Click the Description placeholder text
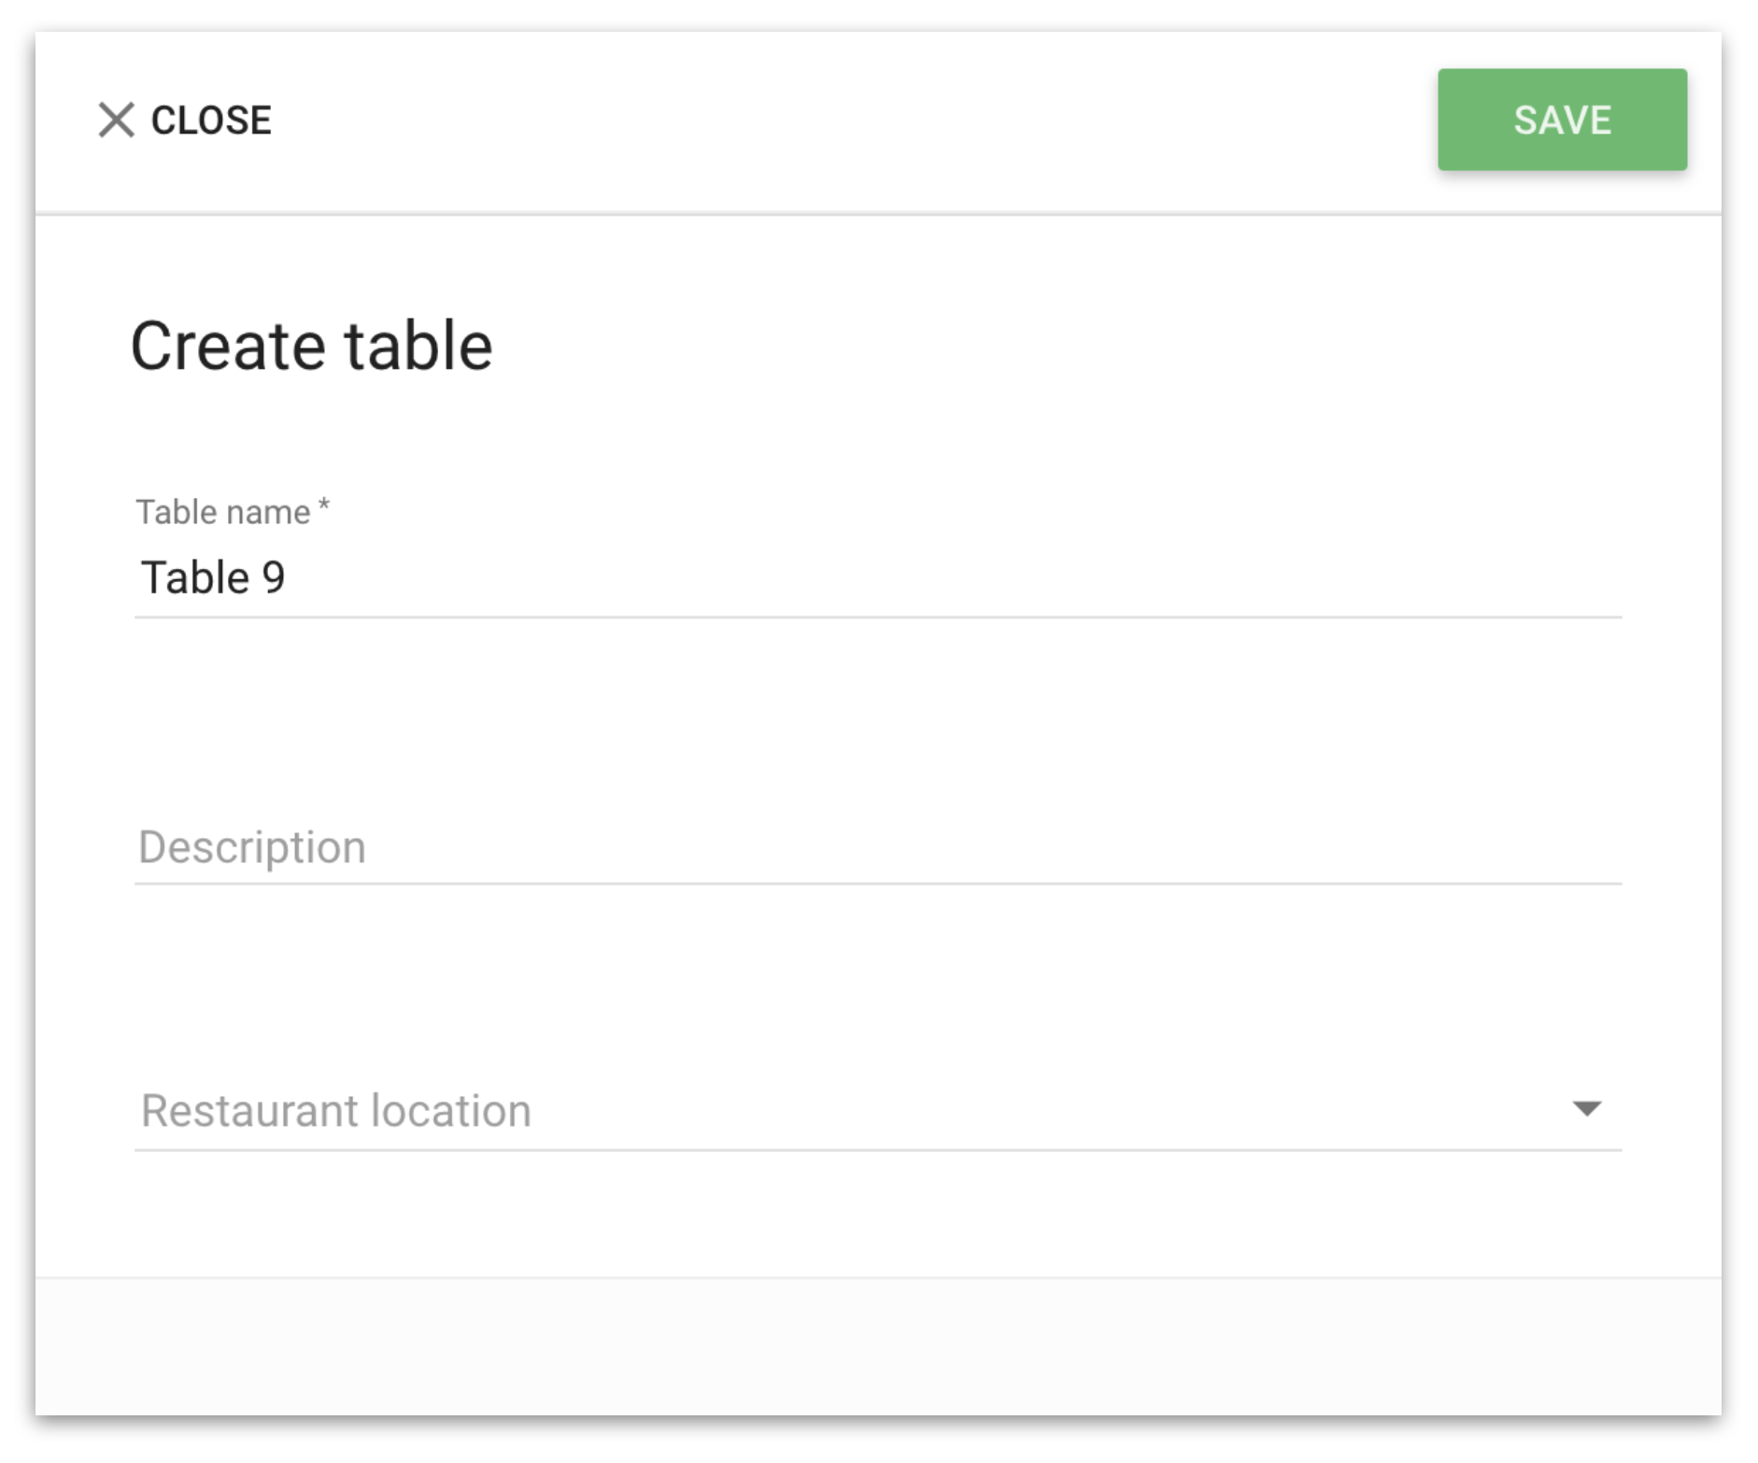Viewport: 1758px width, 1463px height. click(252, 847)
